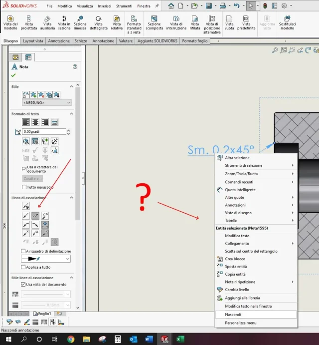This screenshot has width=319, height=345.
Task: Open Excel from the Windows taskbar
Action: tap(180, 339)
